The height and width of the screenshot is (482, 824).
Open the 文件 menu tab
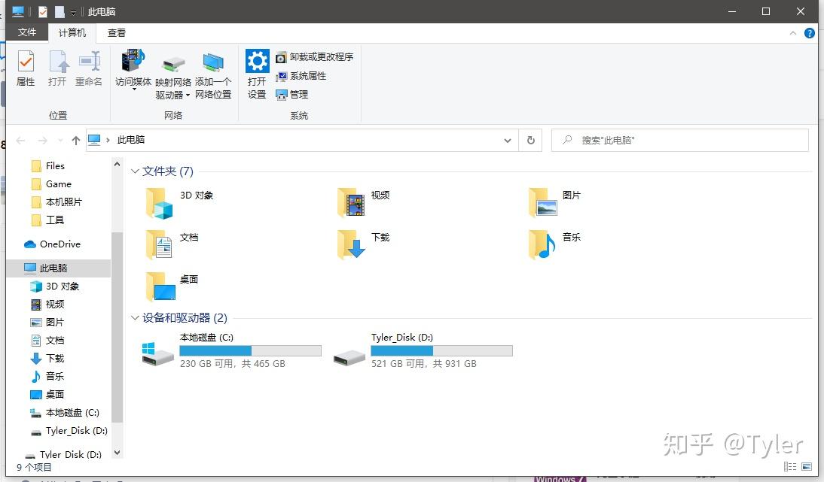[x=27, y=32]
